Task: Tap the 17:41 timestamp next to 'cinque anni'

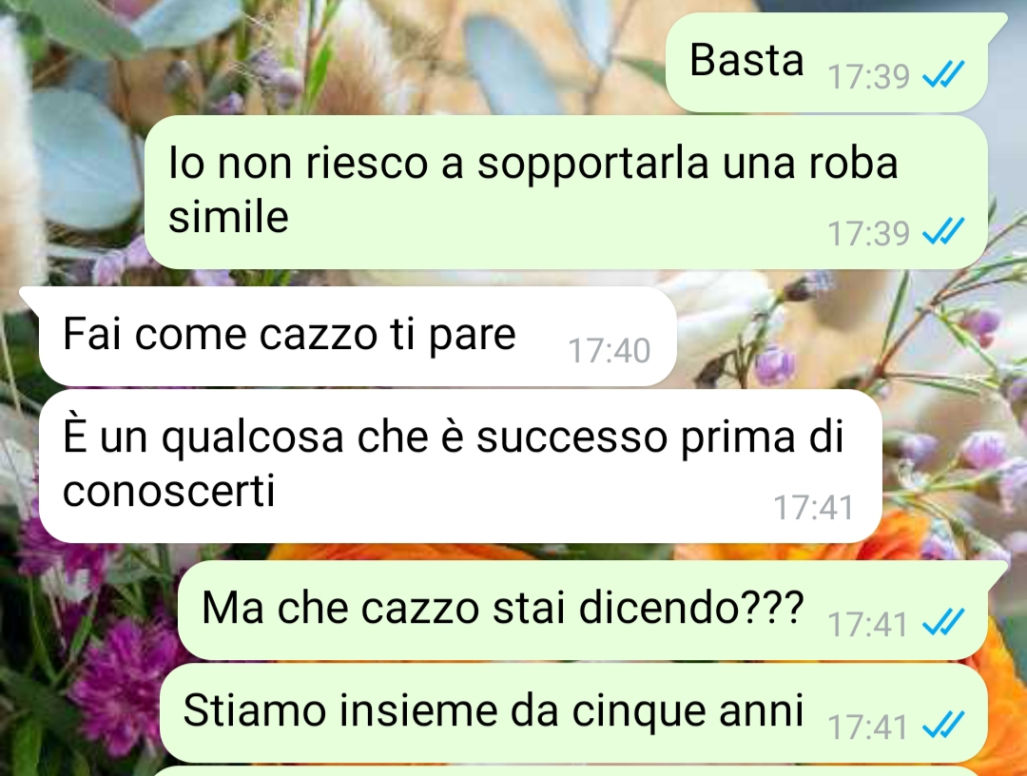Action: point(868,727)
